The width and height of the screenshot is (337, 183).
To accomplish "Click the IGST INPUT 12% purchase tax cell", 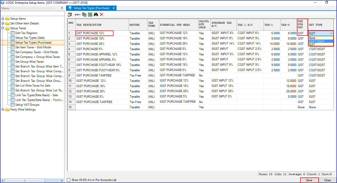I will (223, 81).
